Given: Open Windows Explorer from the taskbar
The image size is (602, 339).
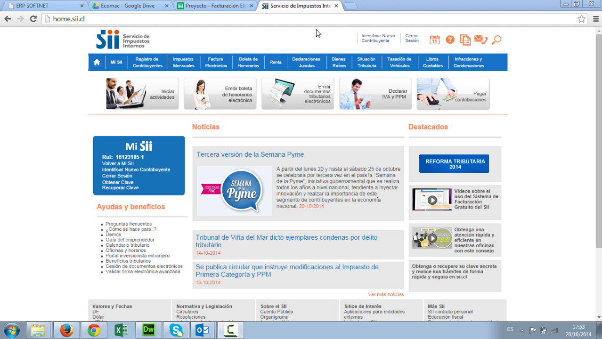Looking at the screenshot, I should coord(38,331).
